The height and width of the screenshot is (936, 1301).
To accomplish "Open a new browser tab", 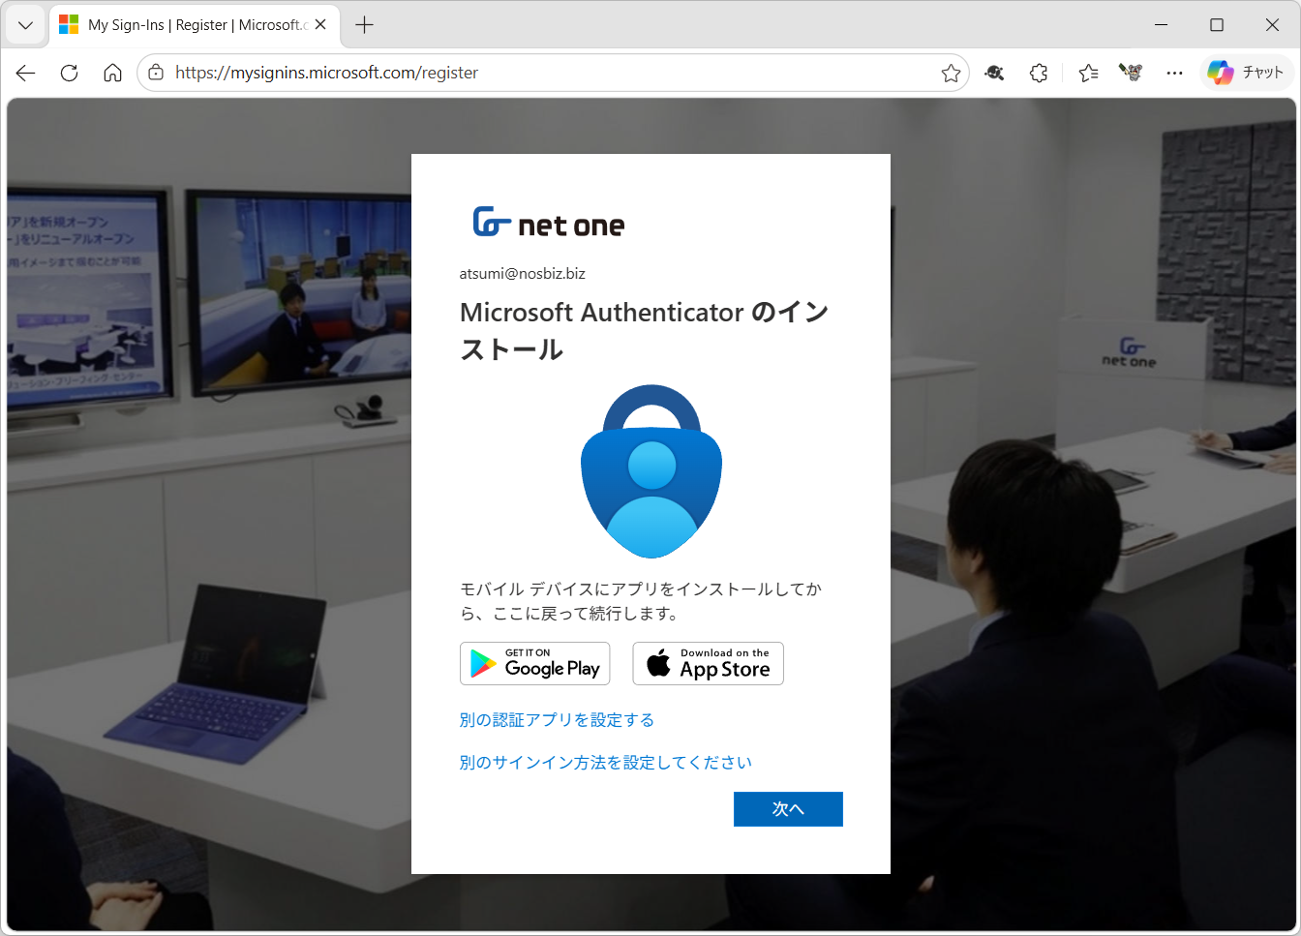I will click(x=364, y=25).
